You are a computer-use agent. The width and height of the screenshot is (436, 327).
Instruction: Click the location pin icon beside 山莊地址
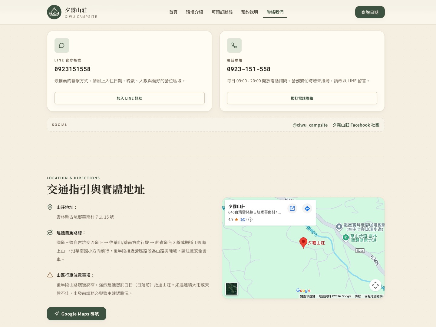(x=50, y=207)
